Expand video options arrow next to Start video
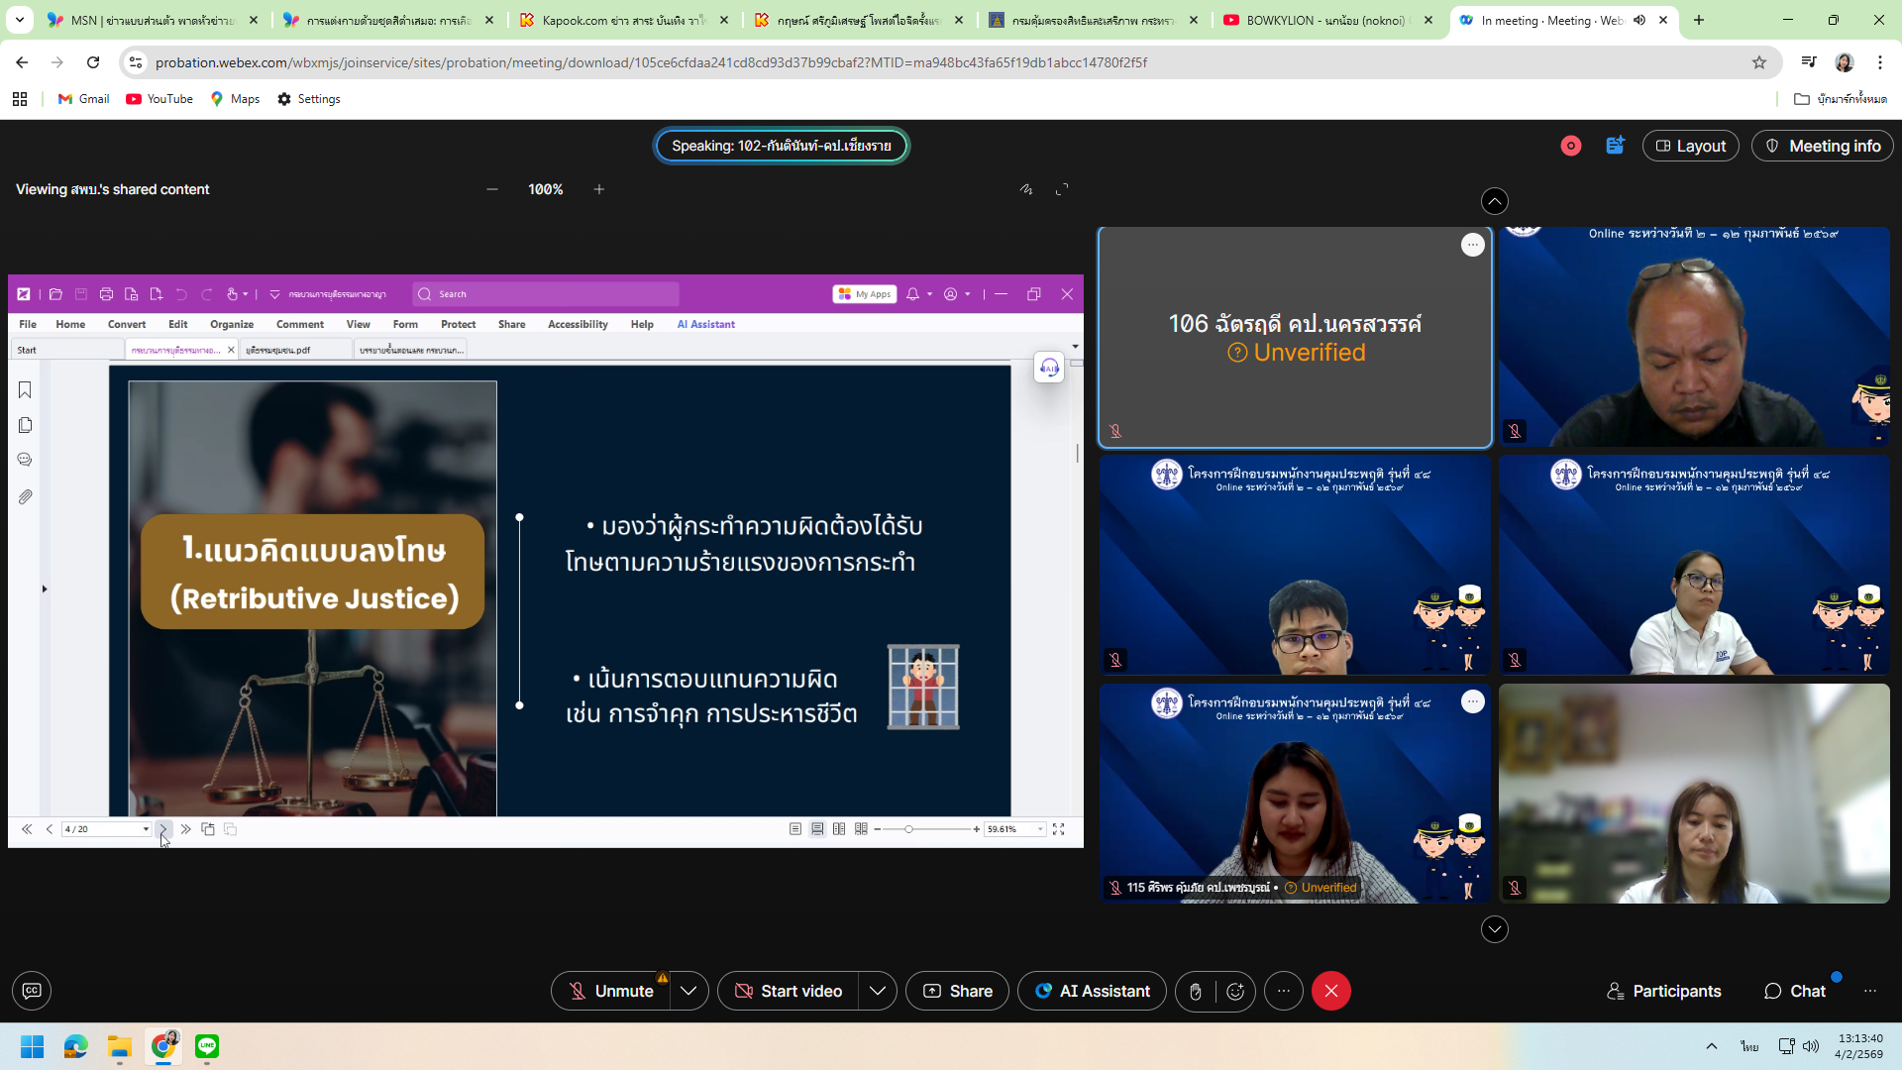This screenshot has height=1070, width=1902. (x=877, y=991)
